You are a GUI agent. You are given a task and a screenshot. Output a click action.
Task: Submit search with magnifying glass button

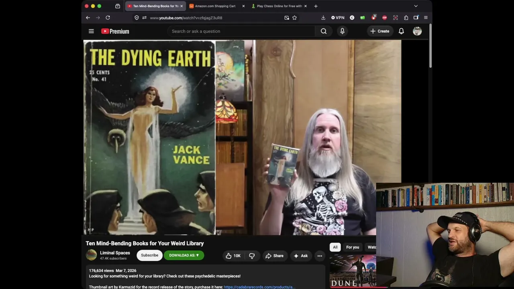324,31
